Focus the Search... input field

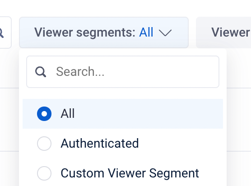click(x=123, y=72)
